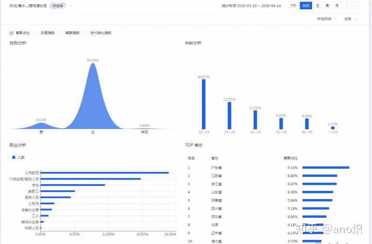The width and height of the screenshot is (372, 244).
Task: Select the 客群占比 radio option
Action: [x=12, y=33]
